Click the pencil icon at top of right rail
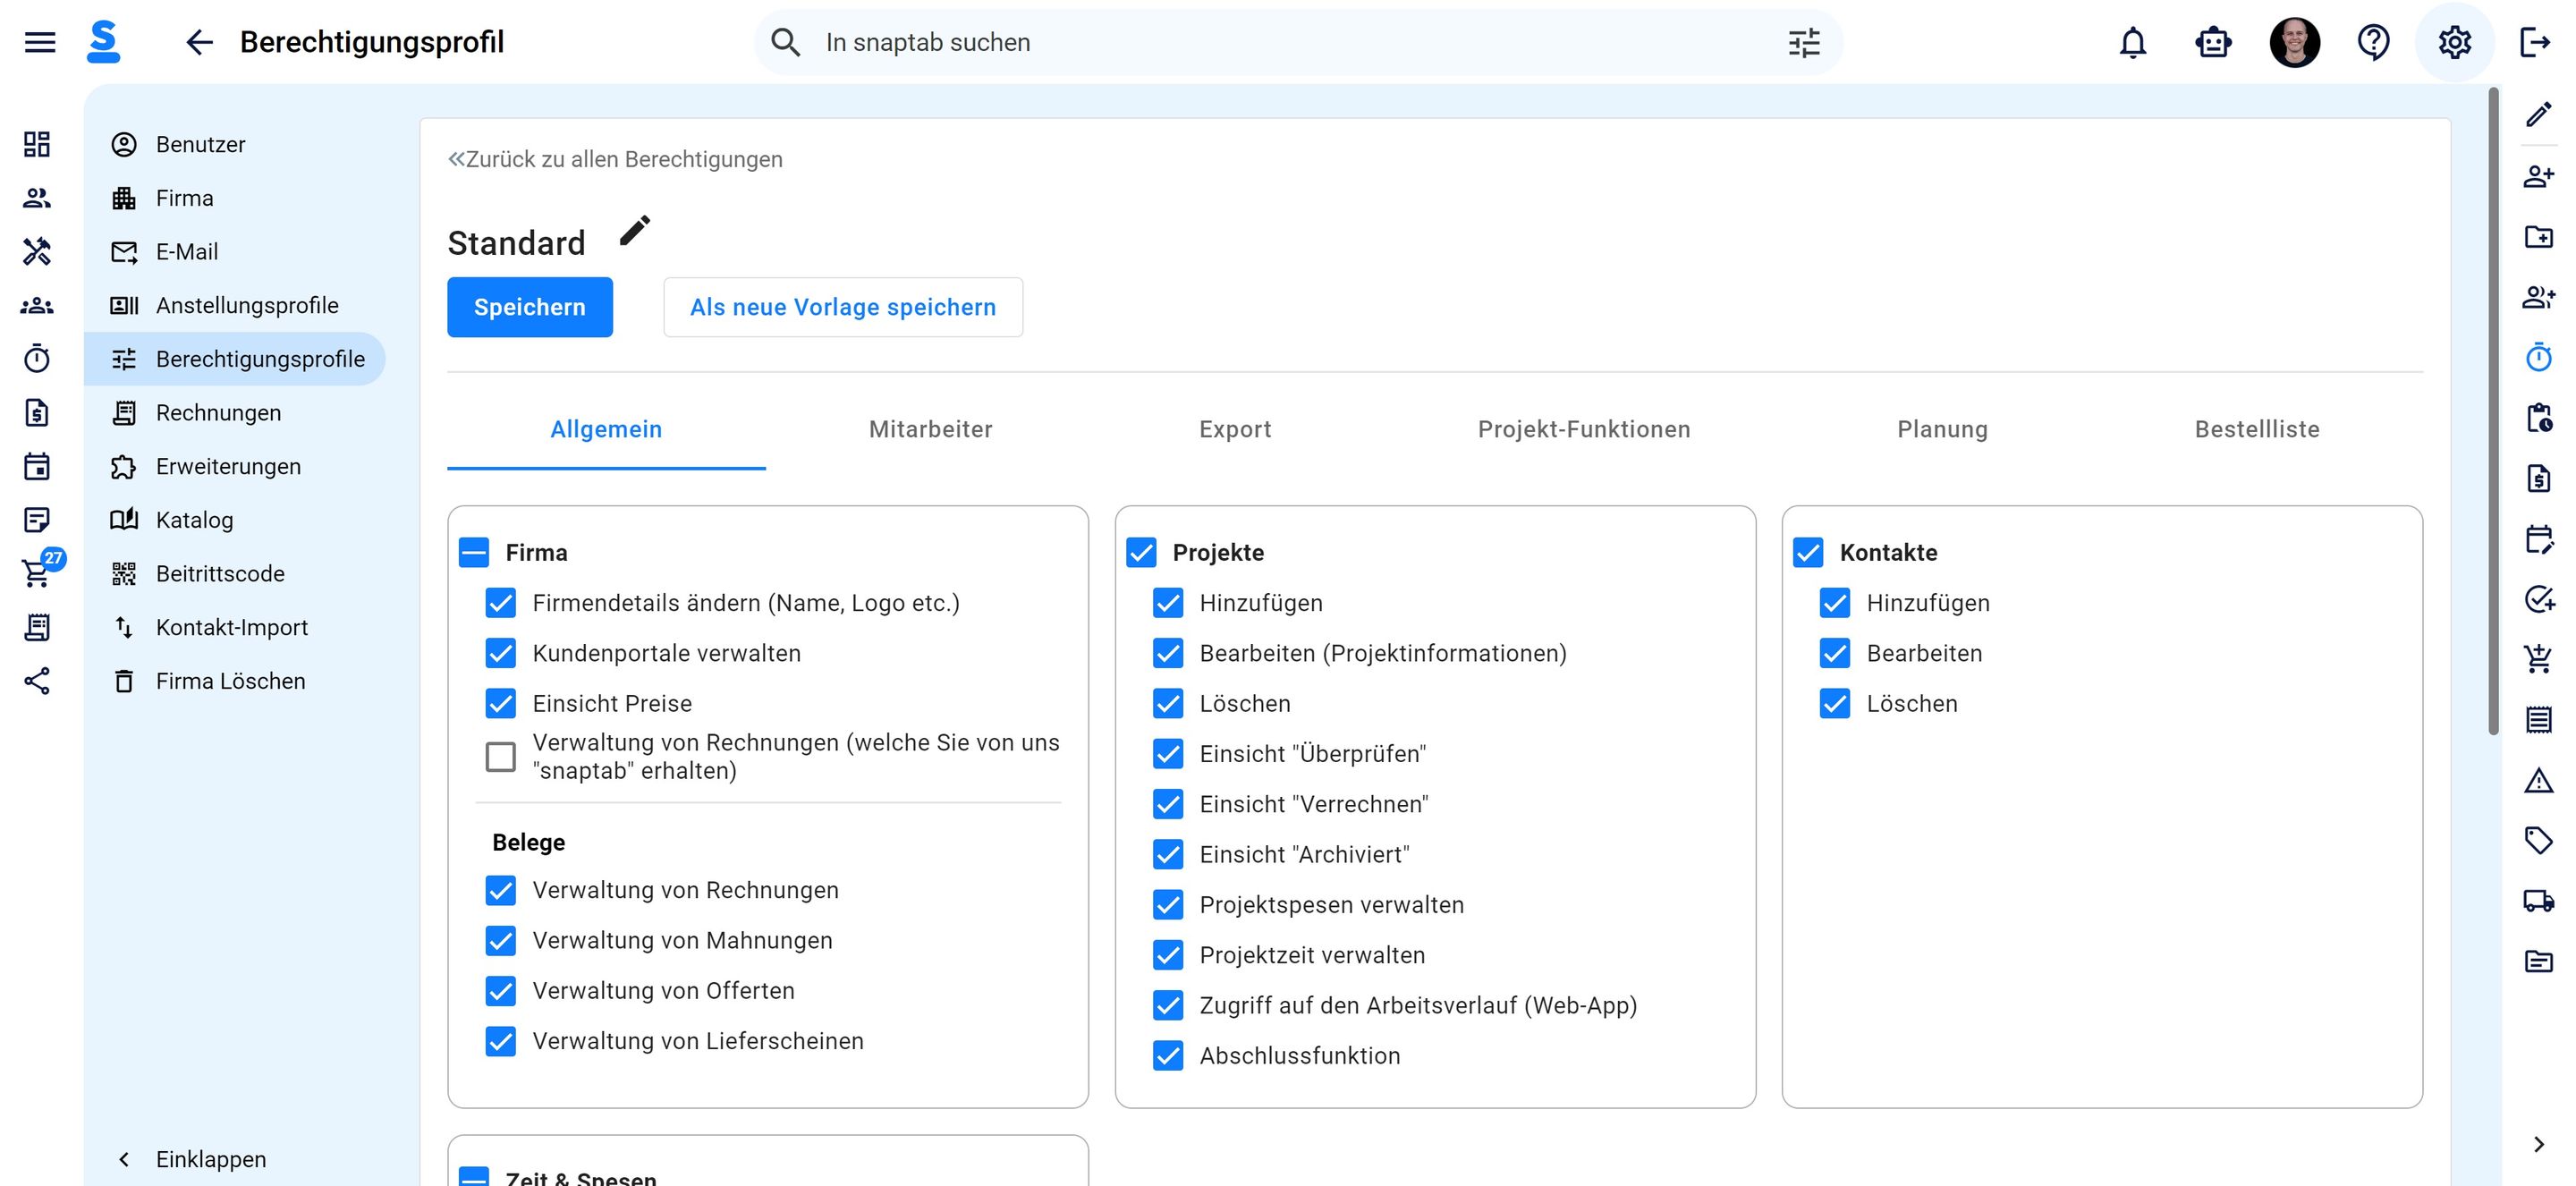 click(2538, 115)
